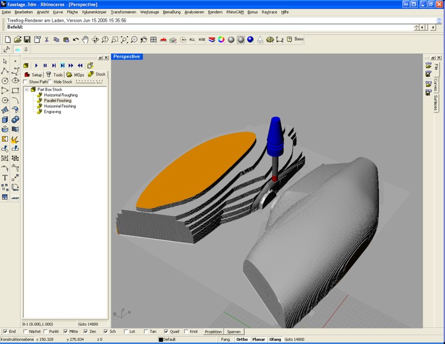Click the gray shaded sphere icon
Viewport: 445px width, 344px height.
[x=231, y=39]
